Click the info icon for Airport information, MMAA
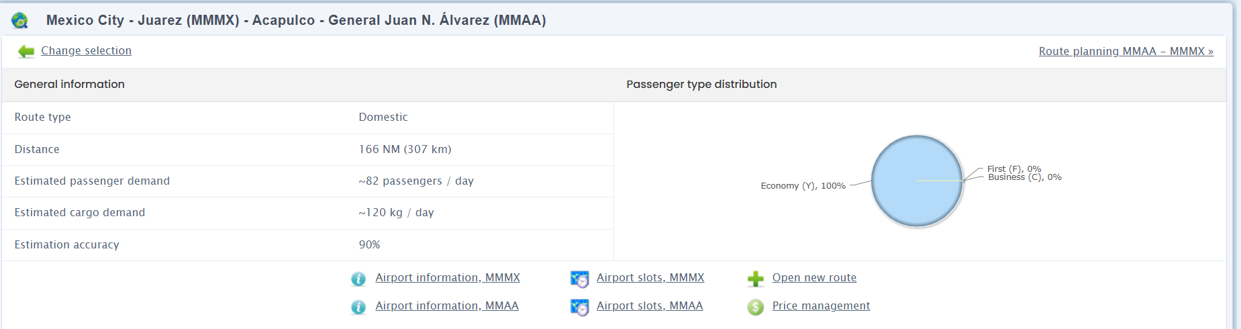Image resolution: width=1241 pixels, height=329 pixels. 358,307
